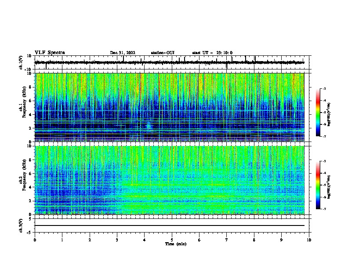Click the ch.2 color bar's "-3" label
This screenshot has height=269, width=348.
point(324,161)
